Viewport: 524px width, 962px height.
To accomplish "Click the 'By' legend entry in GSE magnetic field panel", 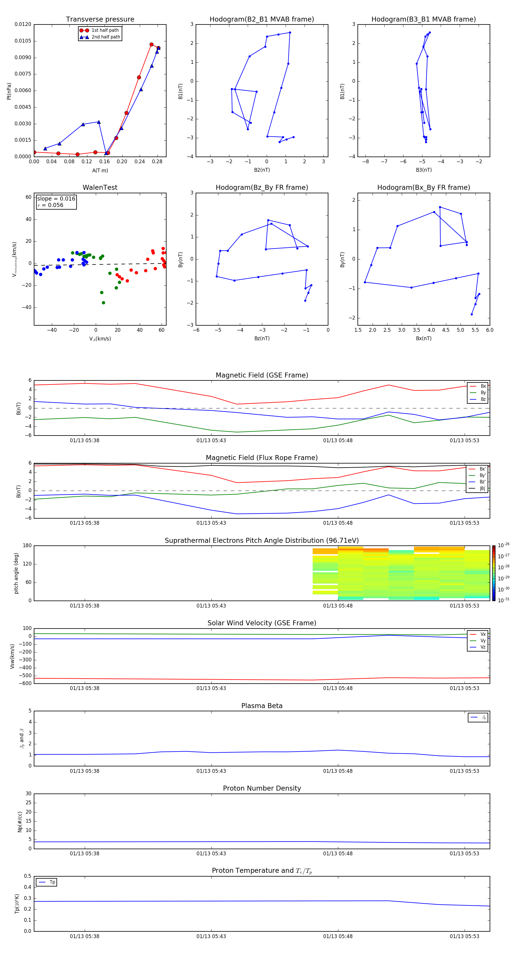I will 478,392.
